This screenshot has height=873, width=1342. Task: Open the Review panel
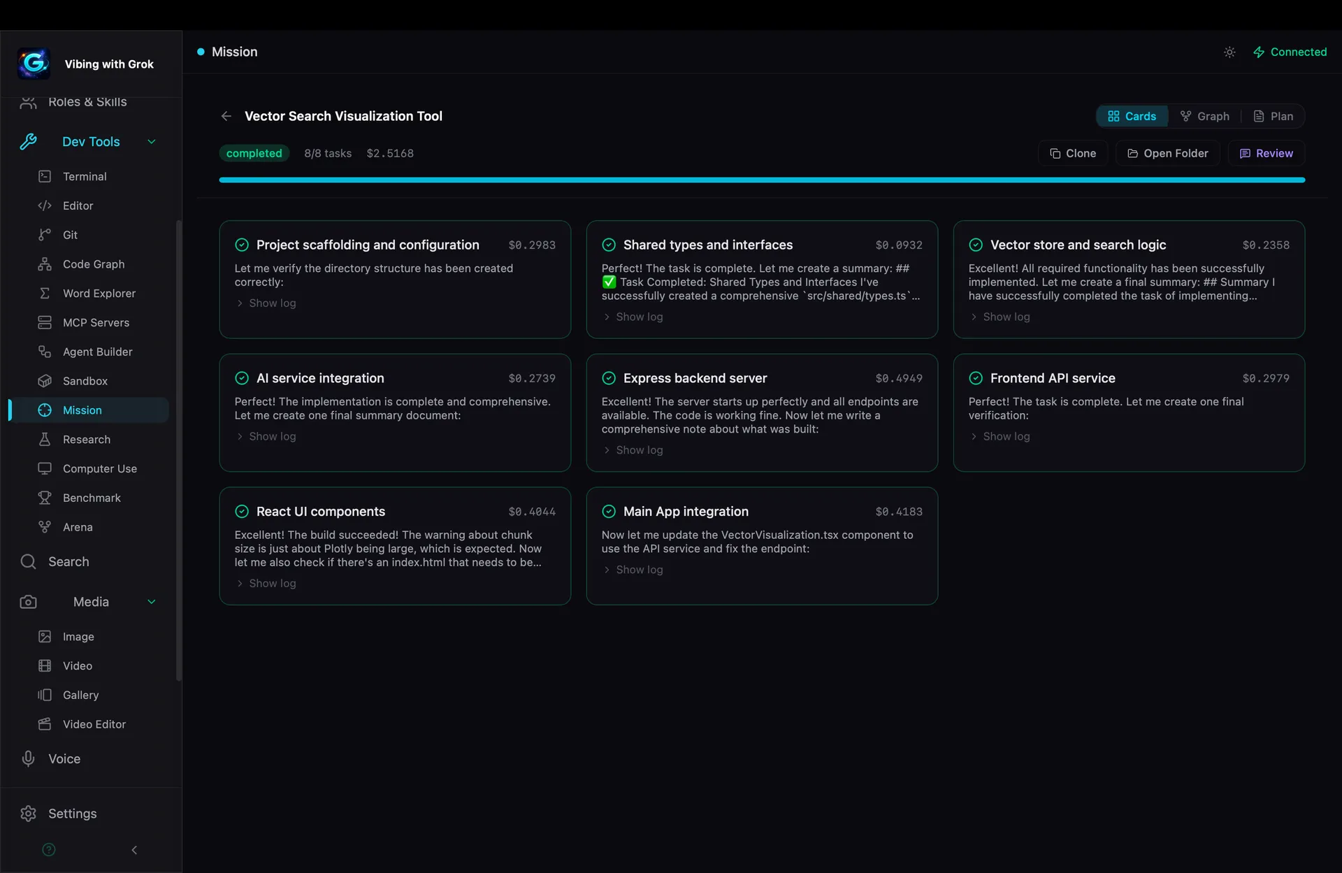point(1266,153)
